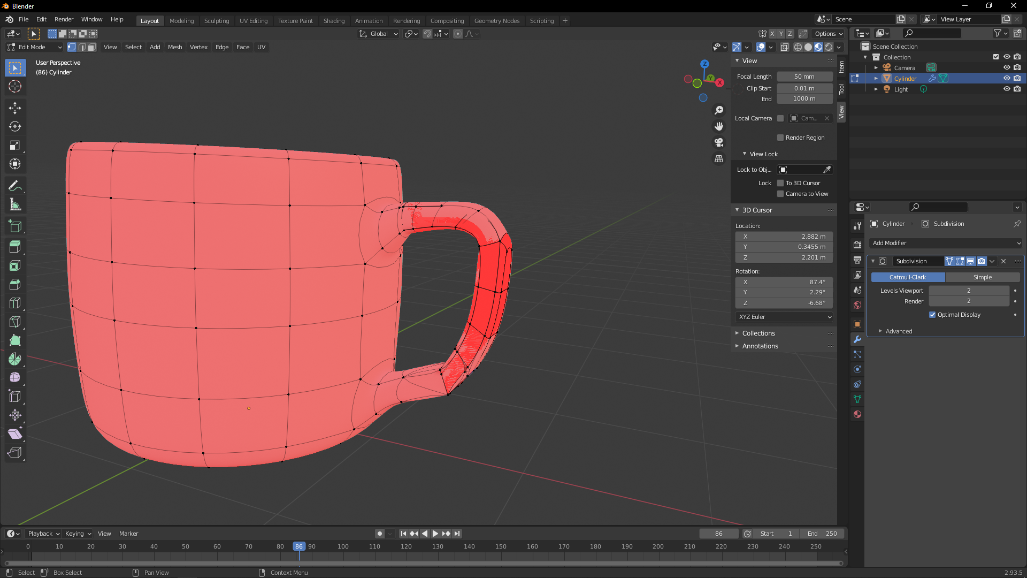
Task: Uncheck Optimal Display option
Action: tap(932, 315)
